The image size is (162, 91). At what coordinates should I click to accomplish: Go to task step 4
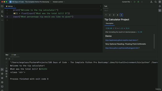click(117, 15)
